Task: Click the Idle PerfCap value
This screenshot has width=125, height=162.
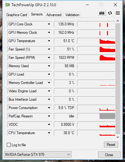Action: (x=65, y=116)
